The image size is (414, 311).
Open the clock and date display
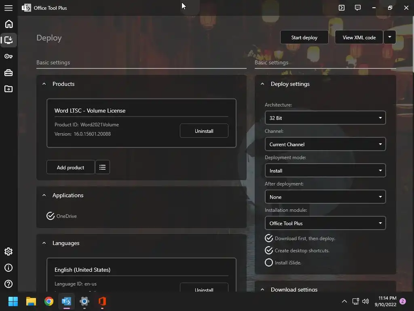click(385, 301)
